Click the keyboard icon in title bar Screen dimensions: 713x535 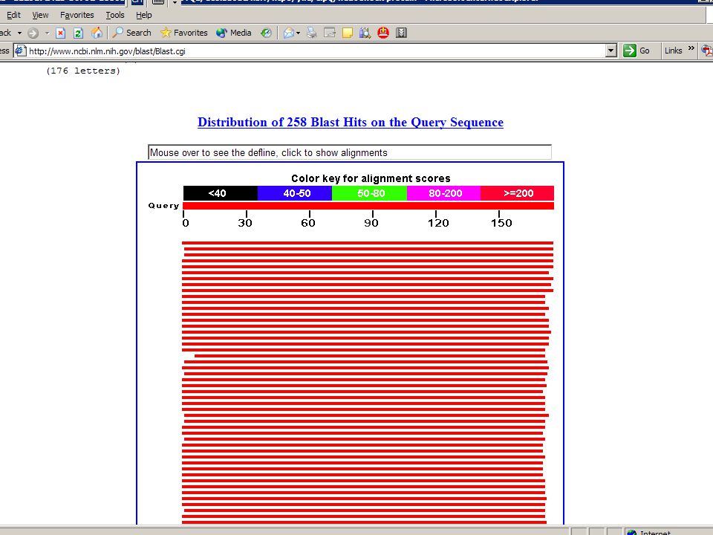(157, 1)
